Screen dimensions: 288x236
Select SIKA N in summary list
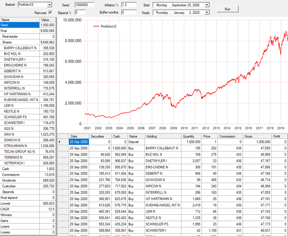tap(28, 134)
